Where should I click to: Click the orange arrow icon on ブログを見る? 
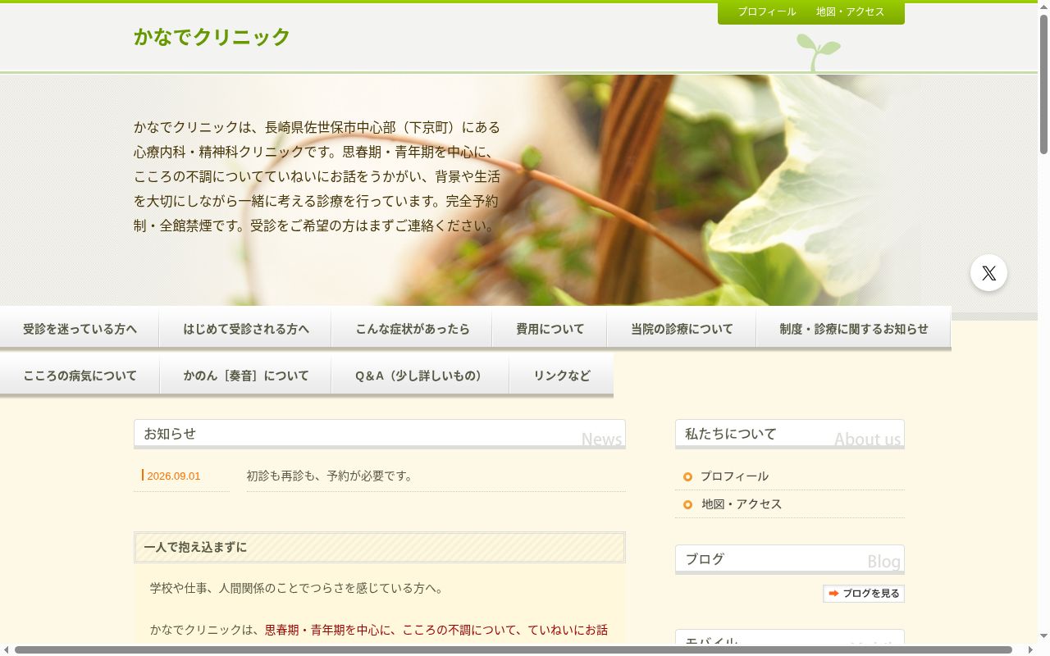coord(833,594)
